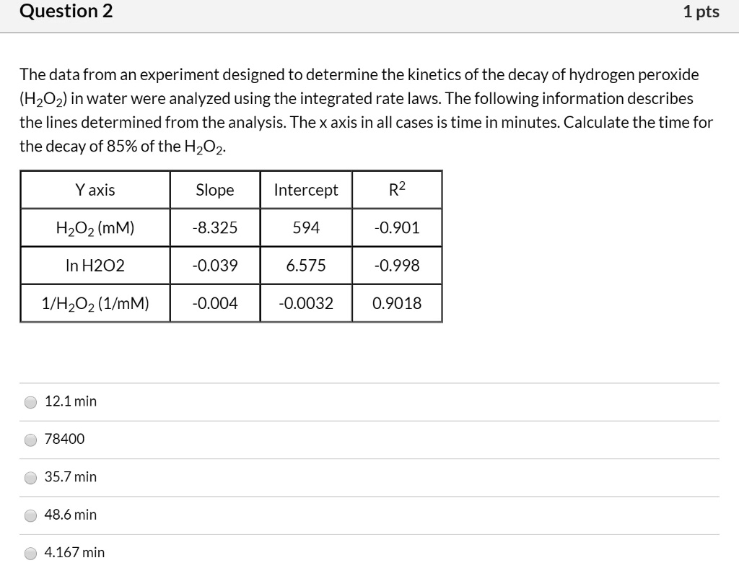Click the Slope column header
The image size is (739, 563).
click(214, 189)
